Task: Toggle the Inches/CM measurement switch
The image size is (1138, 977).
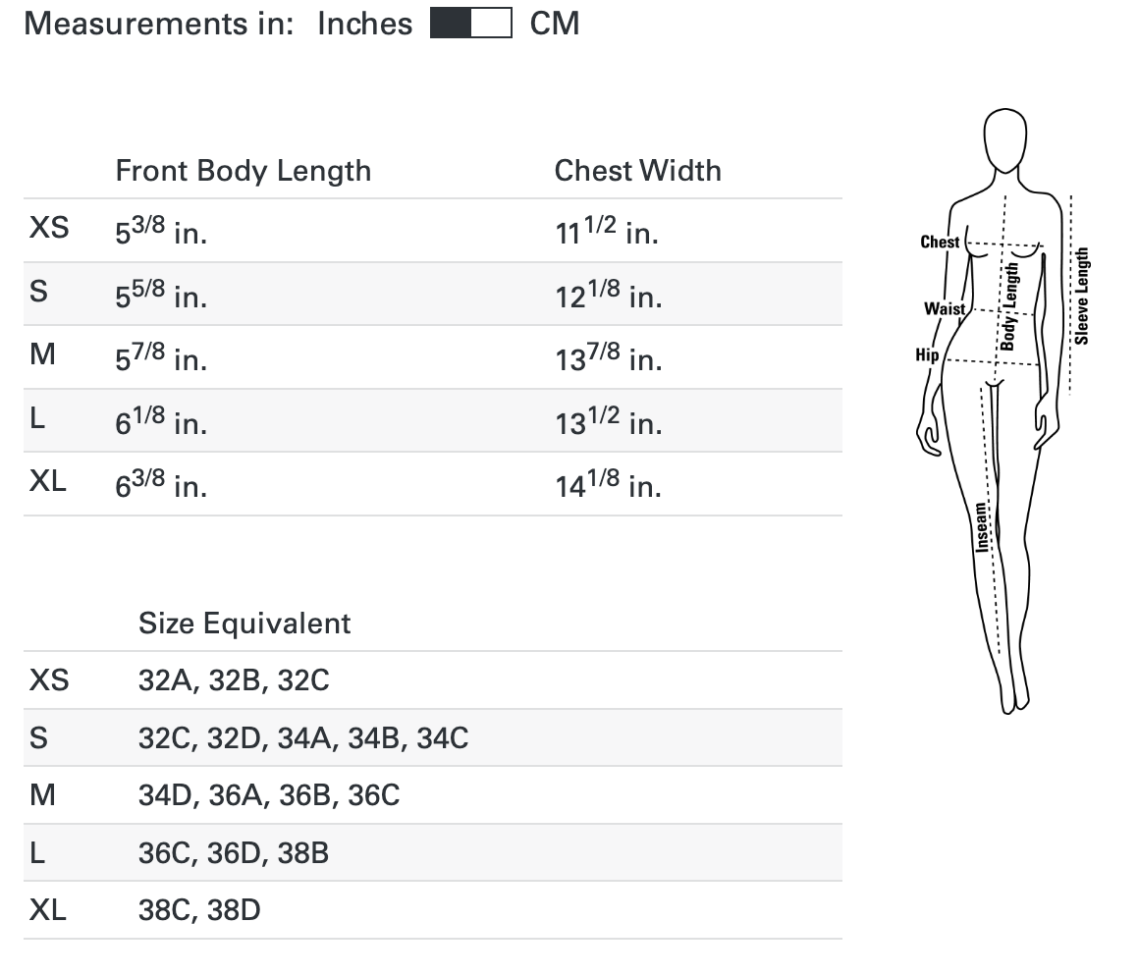Action: [471, 24]
